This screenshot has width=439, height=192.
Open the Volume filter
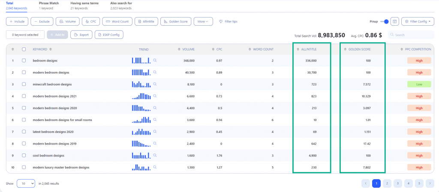pos(67,21)
